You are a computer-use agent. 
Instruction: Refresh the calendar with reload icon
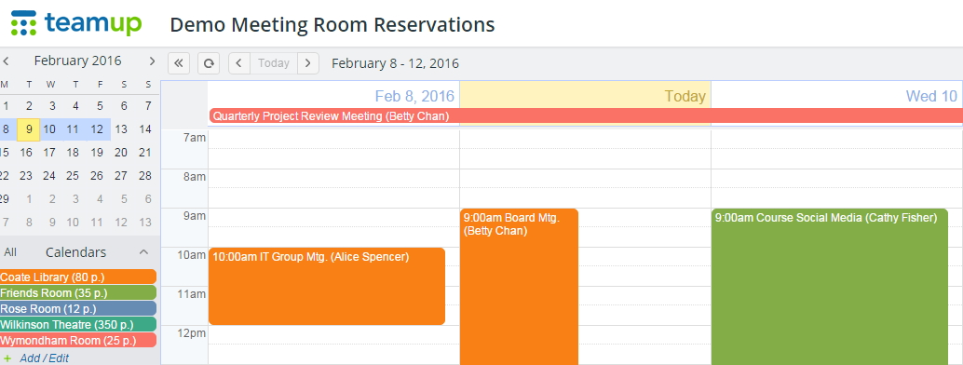pyautogui.click(x=209, y=63)
